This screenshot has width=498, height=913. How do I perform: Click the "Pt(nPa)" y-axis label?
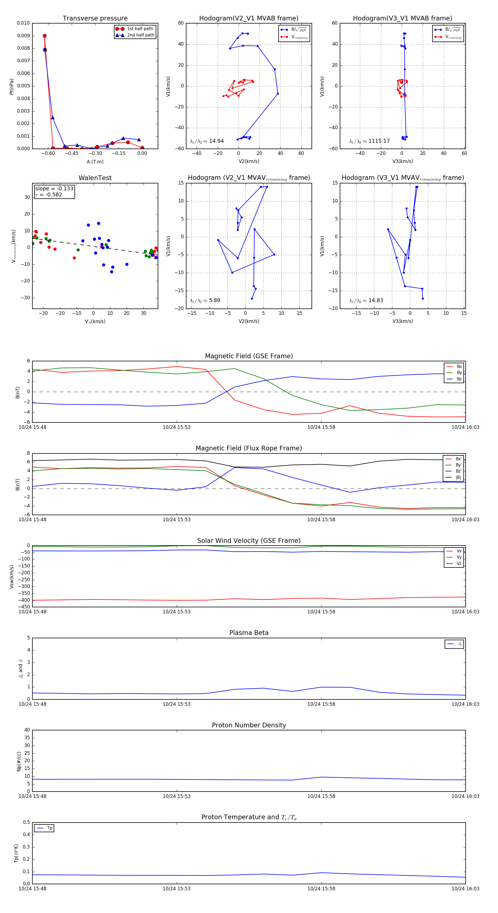click(x=12, y=87)
